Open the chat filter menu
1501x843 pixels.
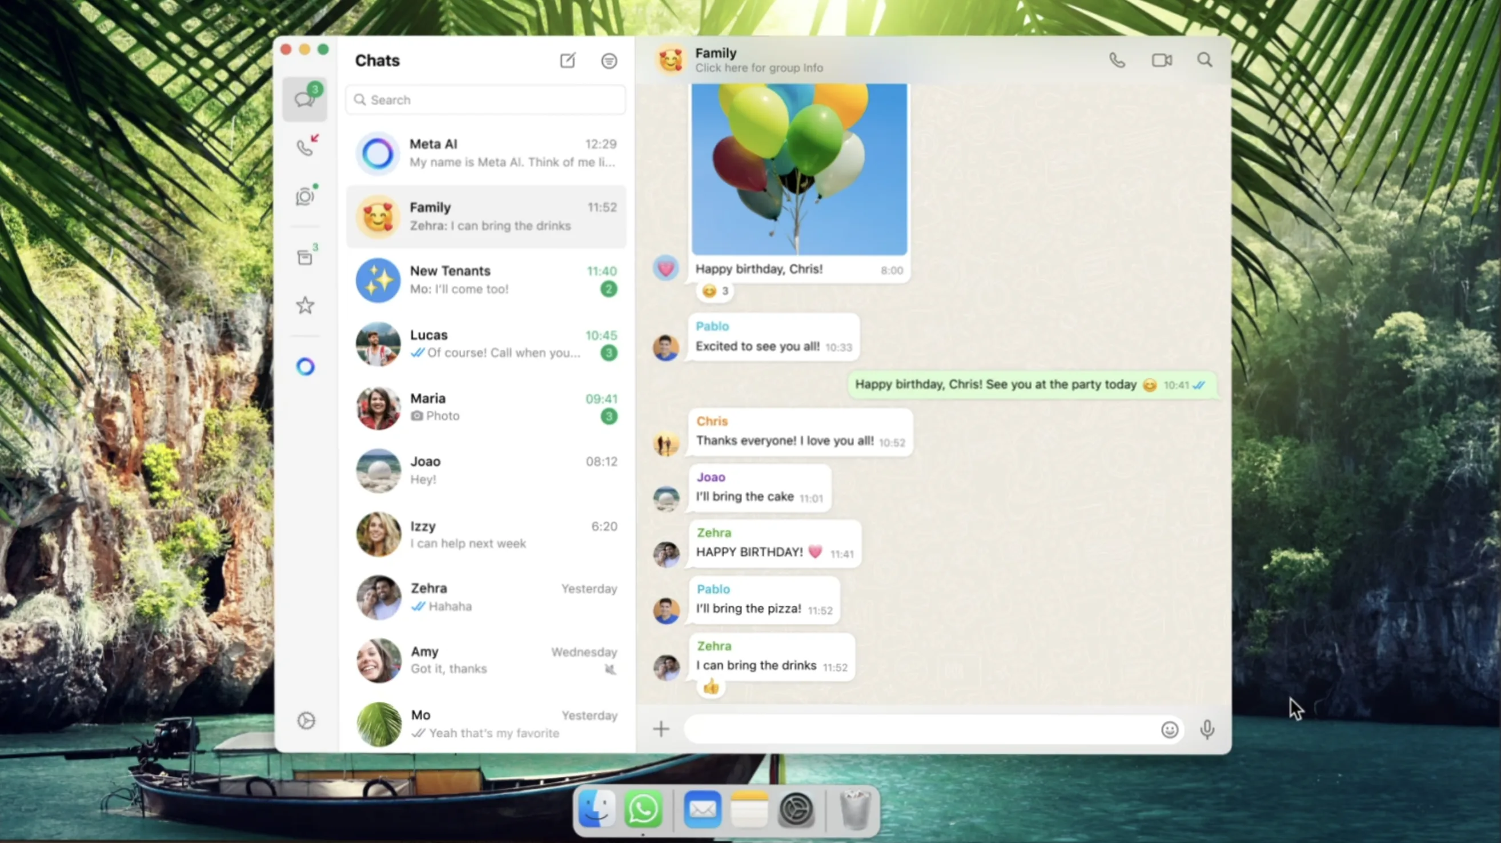coord(609,61)
